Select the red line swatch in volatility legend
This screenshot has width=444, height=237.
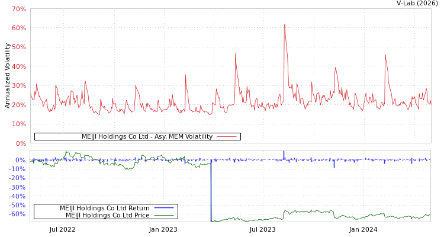[x=227, y=136]
